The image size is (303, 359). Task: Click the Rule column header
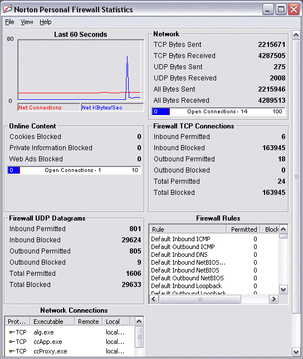pos(188,229)
